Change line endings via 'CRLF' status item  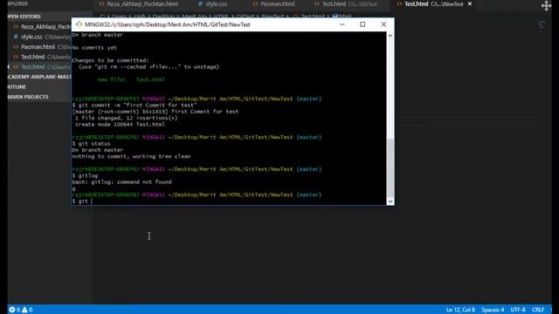point(538,310)
